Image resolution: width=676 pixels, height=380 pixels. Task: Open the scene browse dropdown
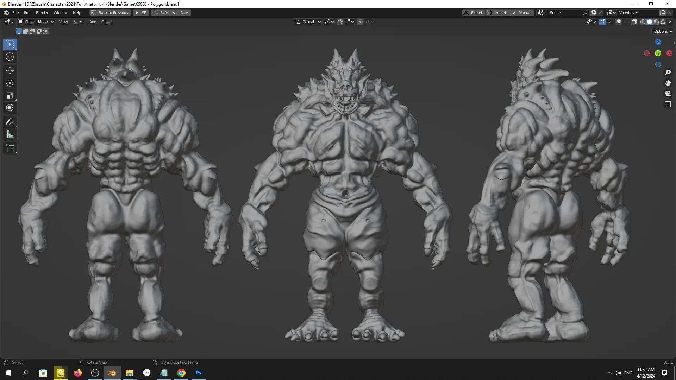[x=542, y=13]
